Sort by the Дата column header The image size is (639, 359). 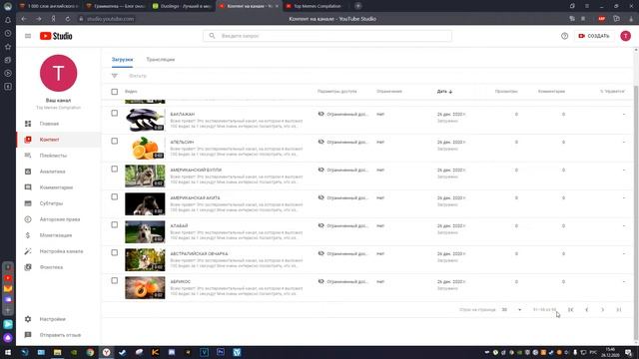click(x=444, y=92)
